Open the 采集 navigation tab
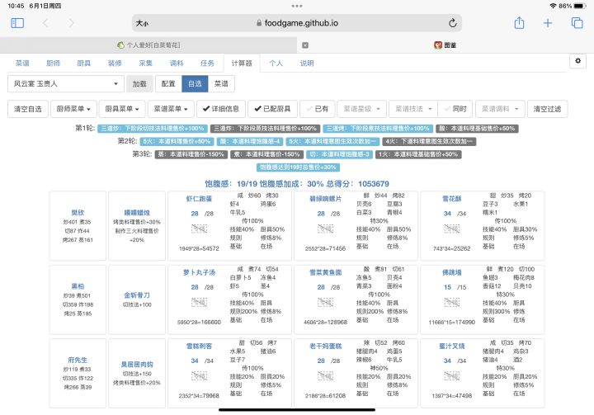 (x=145, y=64)
